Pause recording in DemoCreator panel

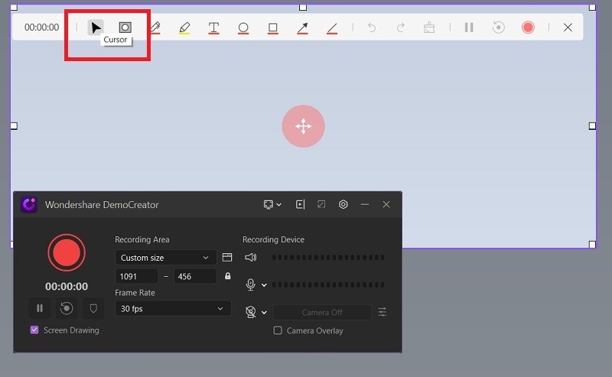click(x=40, y=308)
